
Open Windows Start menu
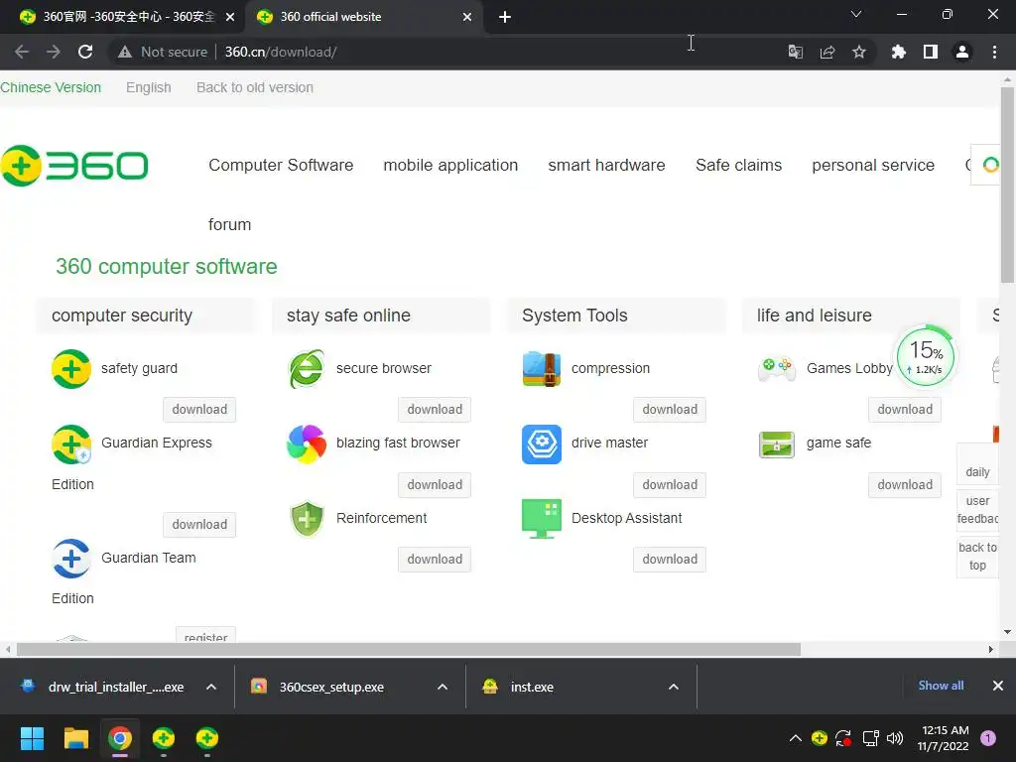click(x=32, y=738)
